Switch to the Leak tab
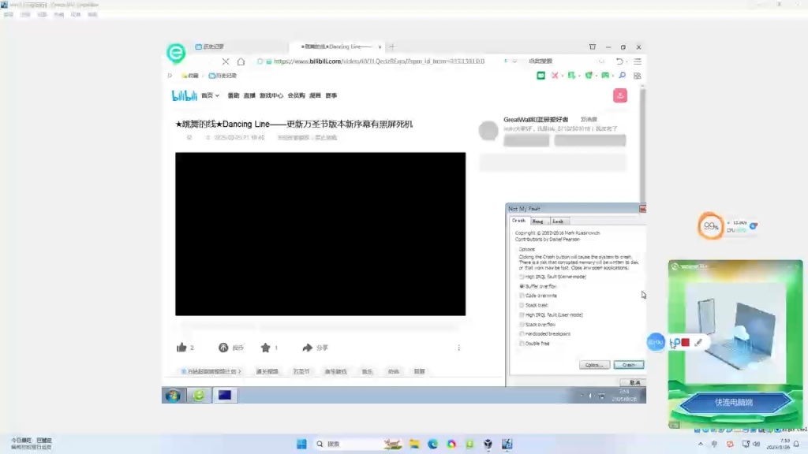The height and width of the screenshot is (454, 808). (558, 221)
